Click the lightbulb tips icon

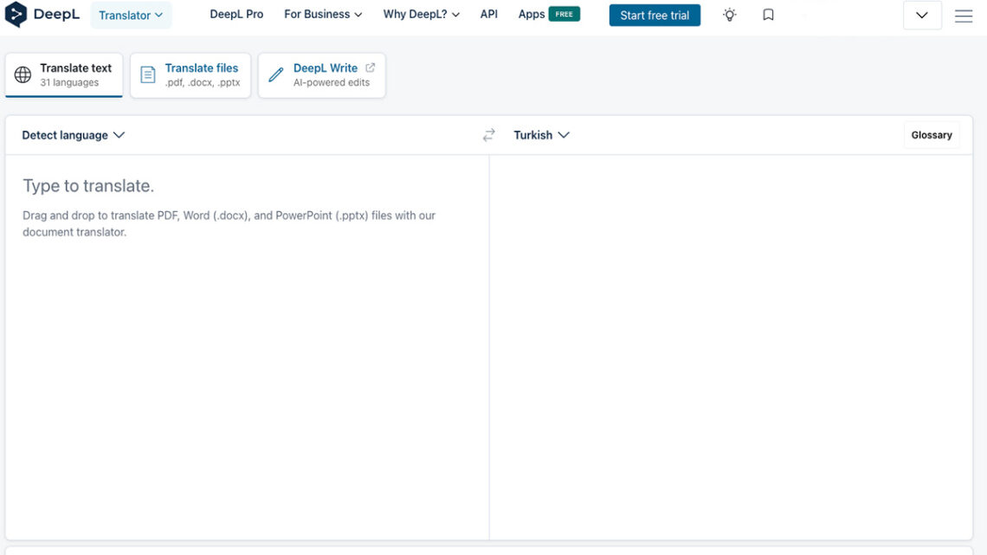click(730, 15)
